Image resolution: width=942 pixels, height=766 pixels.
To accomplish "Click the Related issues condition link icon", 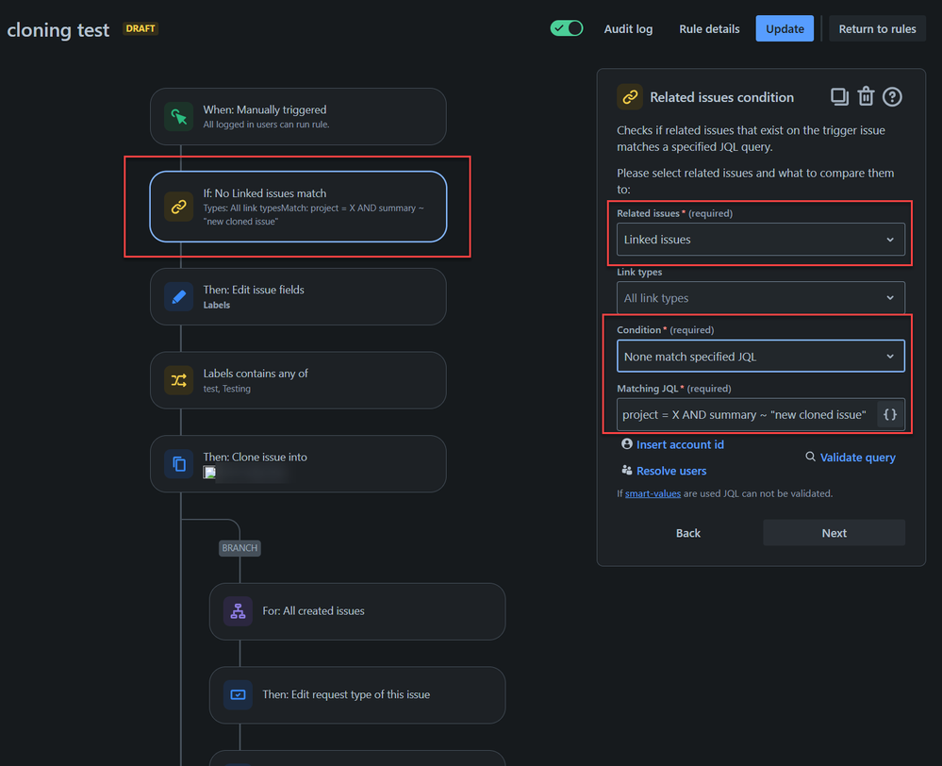I will coord(630,97).
